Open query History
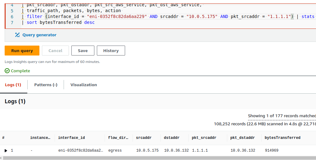This screenshot has height=160, width=316. pos(111,51)
